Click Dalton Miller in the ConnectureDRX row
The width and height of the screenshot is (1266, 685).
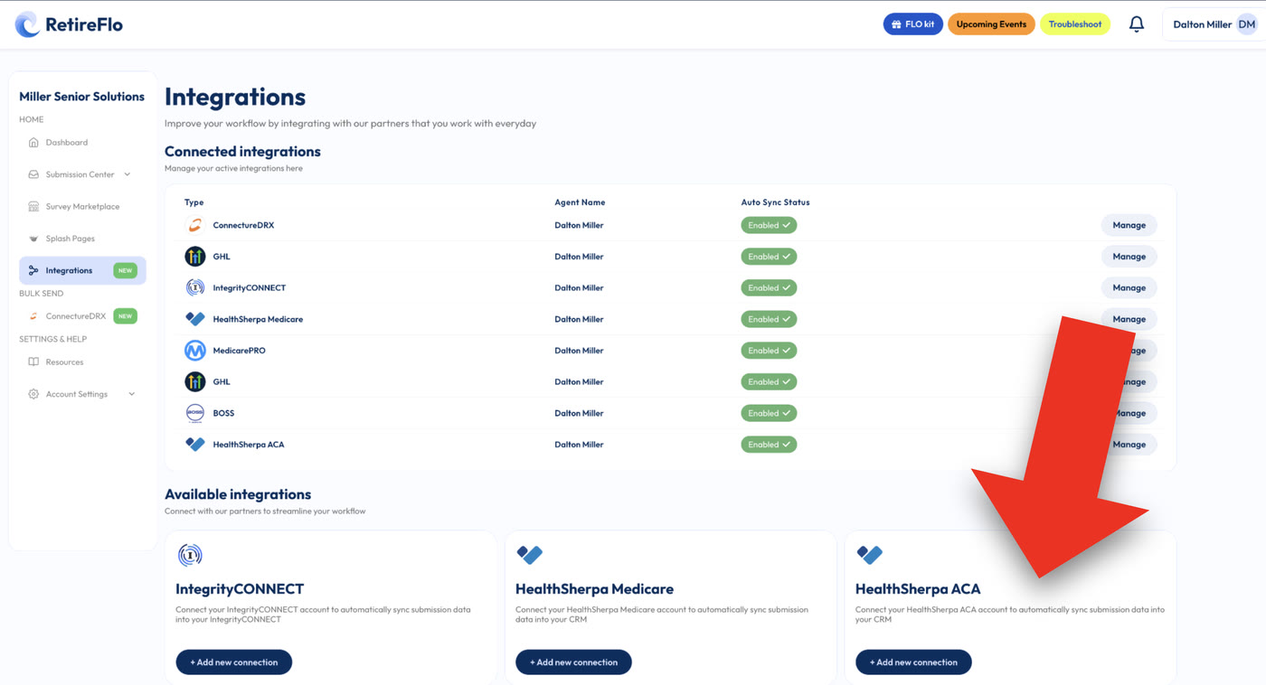click(x=579, y=225)
